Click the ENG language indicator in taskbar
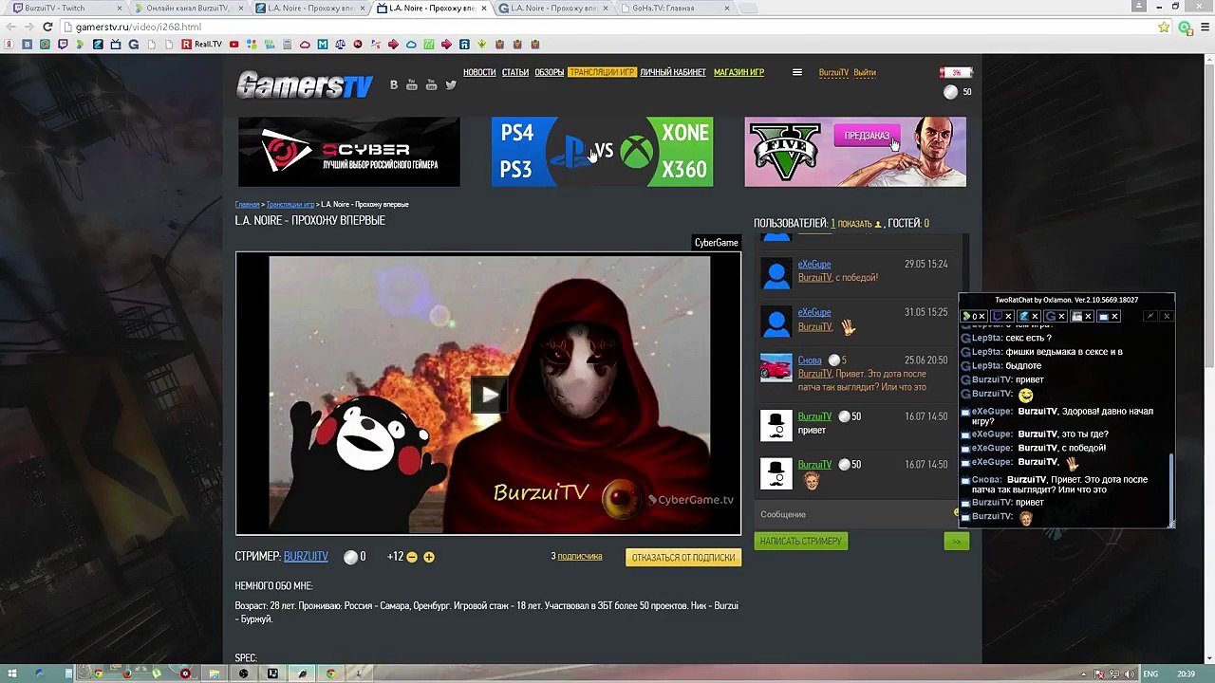 click(1150, 674)
